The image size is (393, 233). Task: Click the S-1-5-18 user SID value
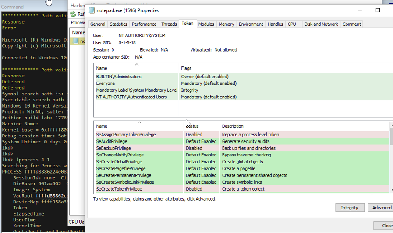tap(127, 42)
